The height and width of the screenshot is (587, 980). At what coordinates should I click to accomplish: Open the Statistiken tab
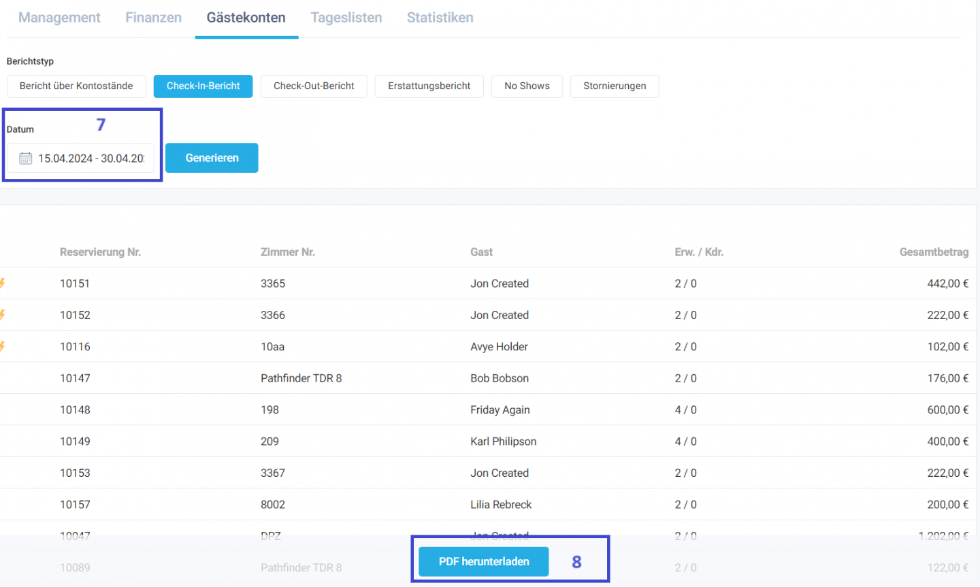(x=440, y=18)
